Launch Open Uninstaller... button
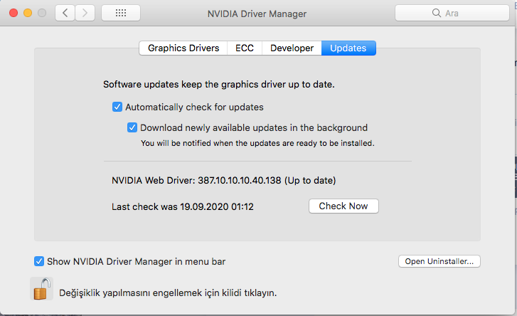This screenshot has height=316, width=517. tap(439, 261)
